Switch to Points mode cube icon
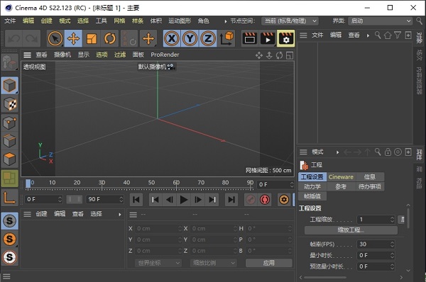426x282 pixels. [10, 123]
